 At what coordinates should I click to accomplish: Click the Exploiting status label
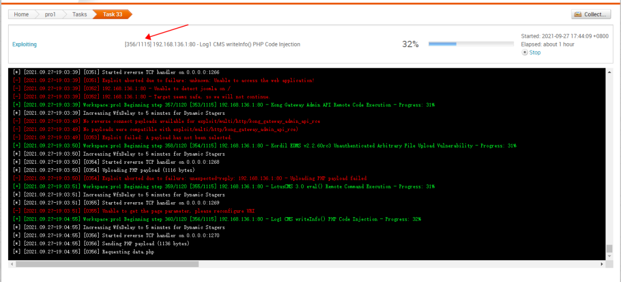[x=24, y=44]
